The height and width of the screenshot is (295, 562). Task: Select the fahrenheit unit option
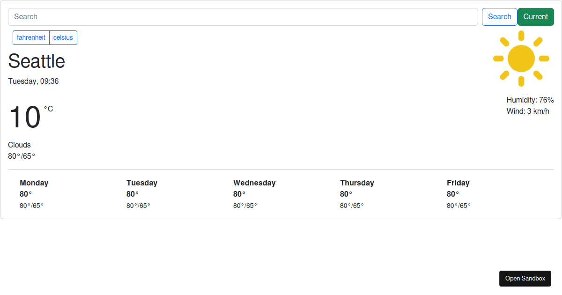pos(31,37)
